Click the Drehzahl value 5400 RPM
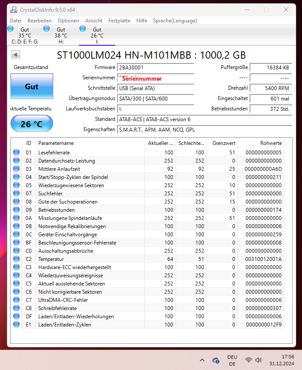Viewport: 302px width, 370px height. coord(271,88)
